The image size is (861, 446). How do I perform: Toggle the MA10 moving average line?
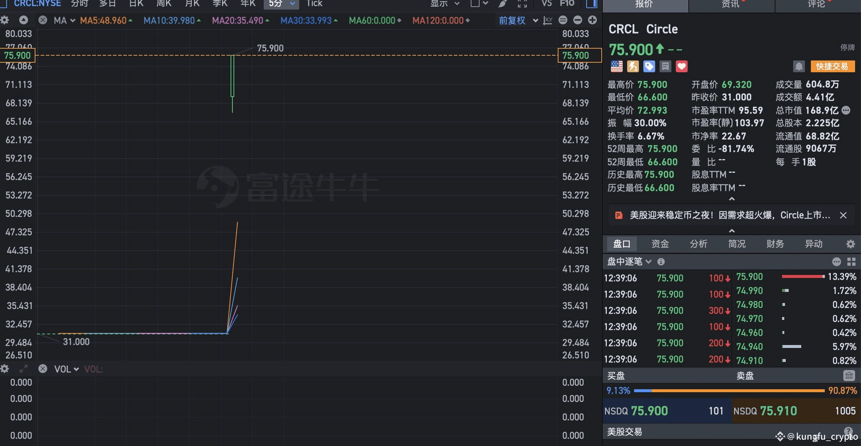(172, 20)
